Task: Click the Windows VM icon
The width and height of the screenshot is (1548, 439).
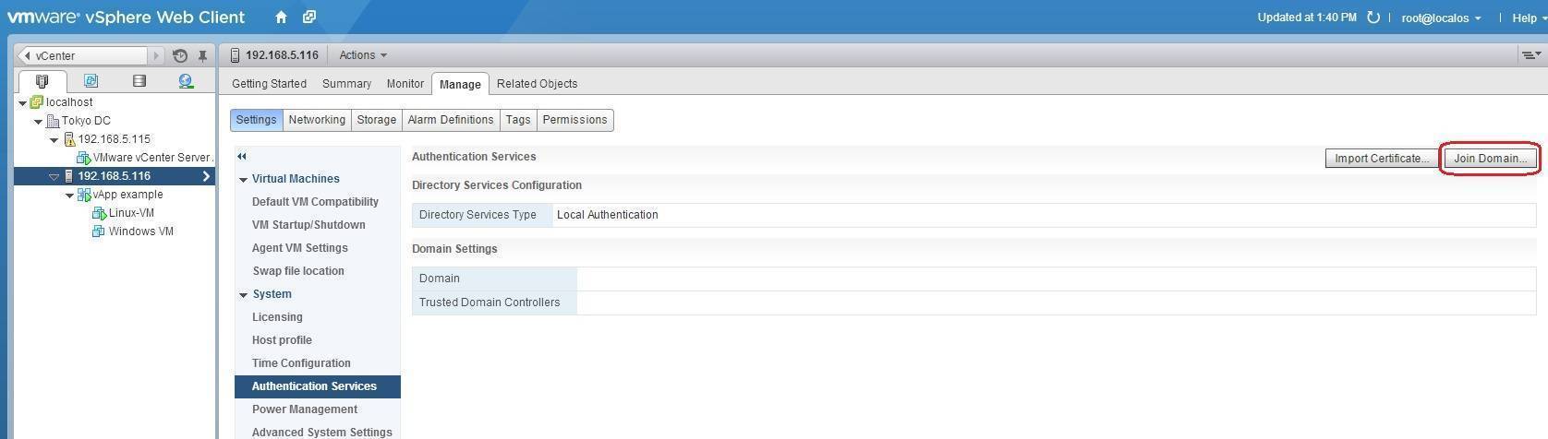Action: pos(99,231)
